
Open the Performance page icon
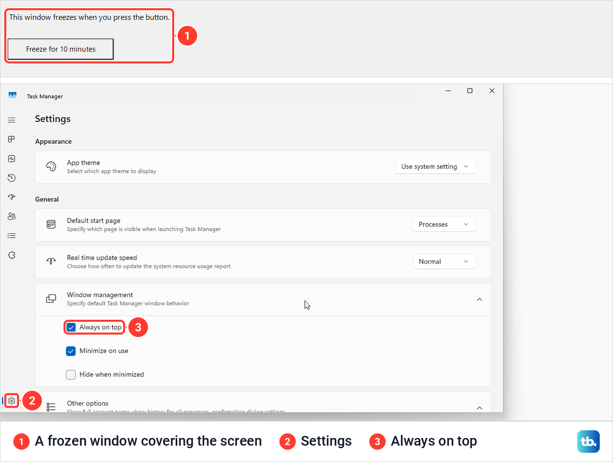tap(12, 159)
